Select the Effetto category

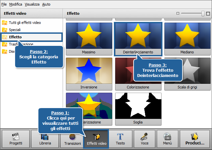click(x=32, y=37)
